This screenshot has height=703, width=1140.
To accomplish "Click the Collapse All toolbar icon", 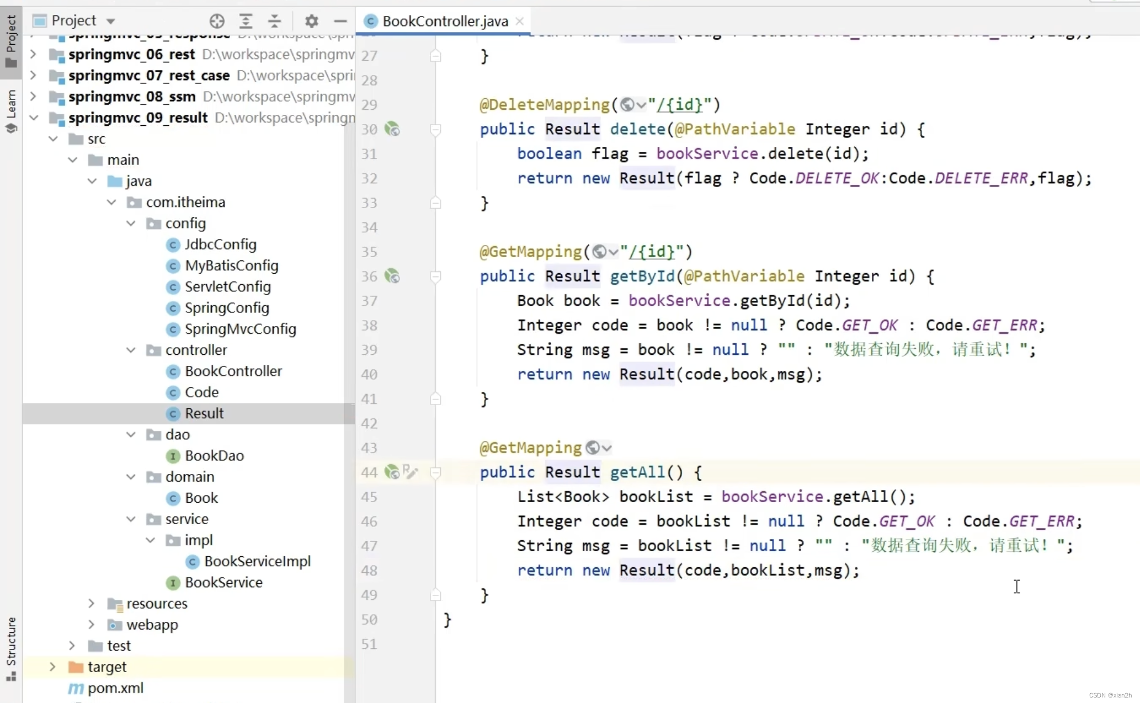I will coord(274,21).
